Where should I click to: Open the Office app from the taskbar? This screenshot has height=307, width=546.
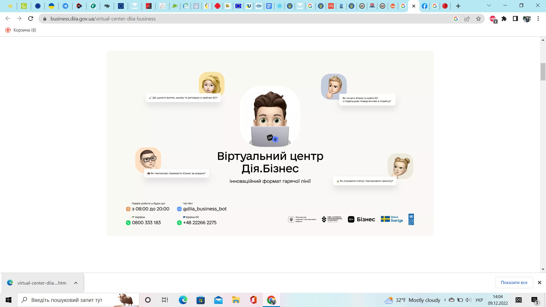[x=253, y=300]
